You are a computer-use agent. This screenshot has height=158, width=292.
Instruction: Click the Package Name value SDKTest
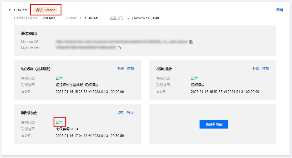(48, 18)
